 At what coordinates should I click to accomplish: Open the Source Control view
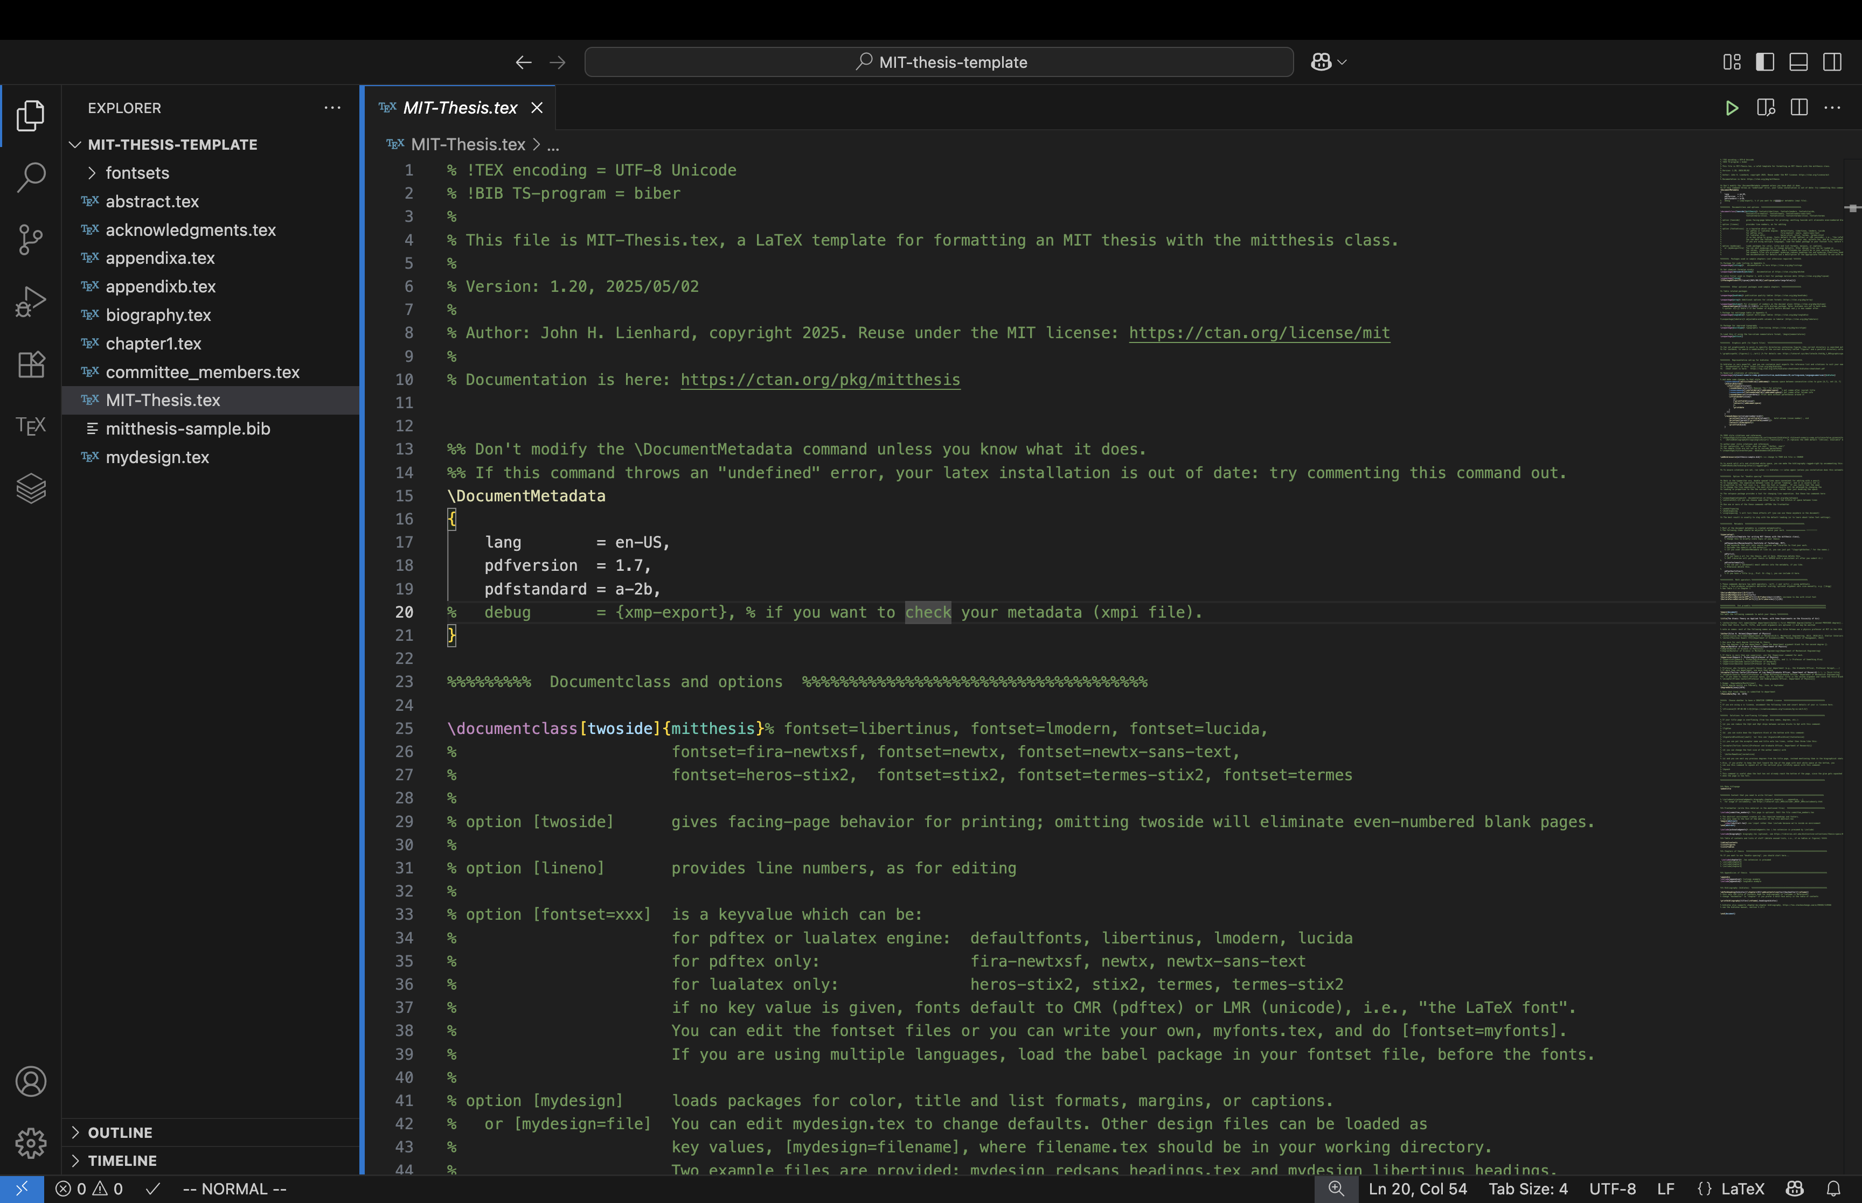[31, 240]
